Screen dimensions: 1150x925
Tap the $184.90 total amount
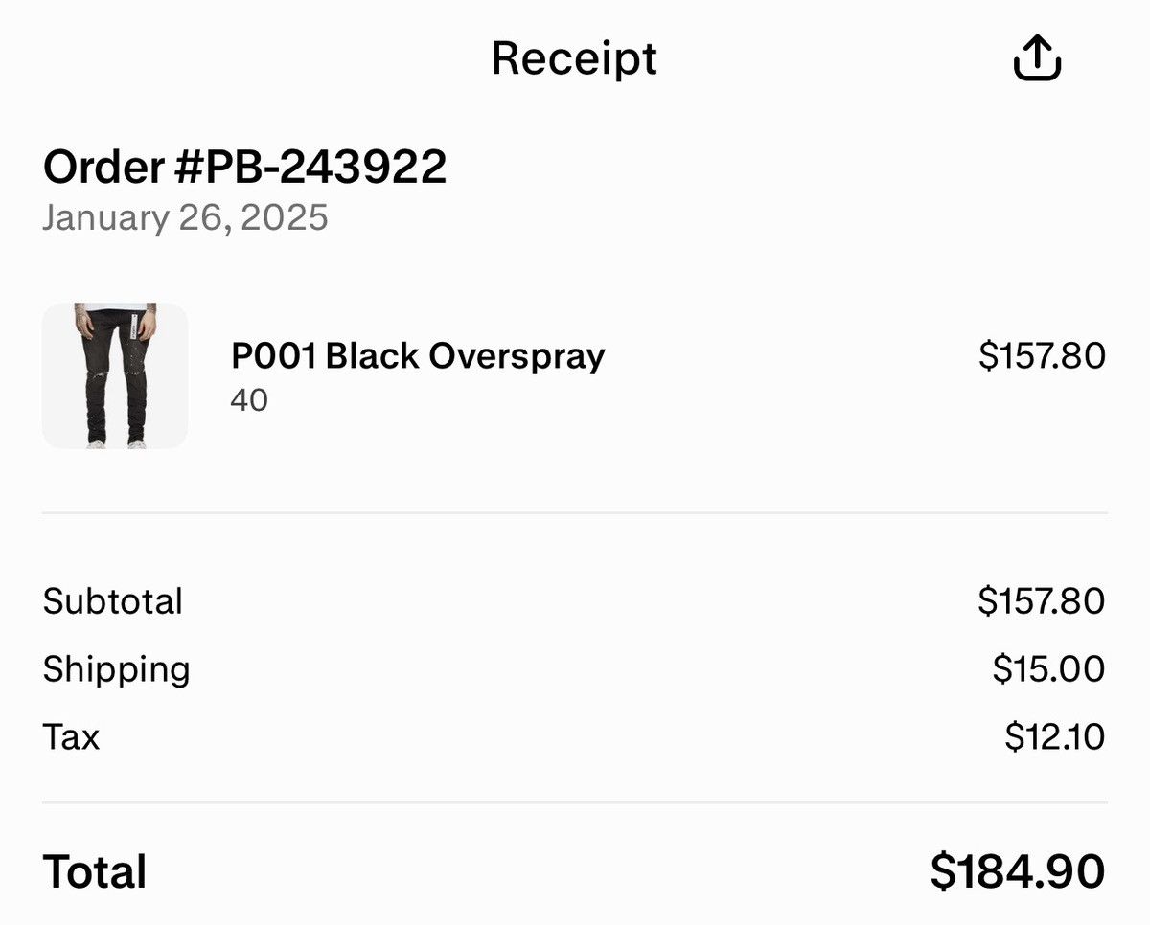(1018, 872)
